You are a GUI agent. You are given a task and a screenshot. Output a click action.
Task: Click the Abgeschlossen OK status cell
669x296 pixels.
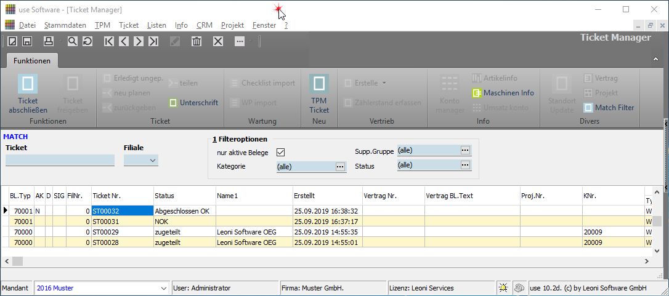pos(185,210)
